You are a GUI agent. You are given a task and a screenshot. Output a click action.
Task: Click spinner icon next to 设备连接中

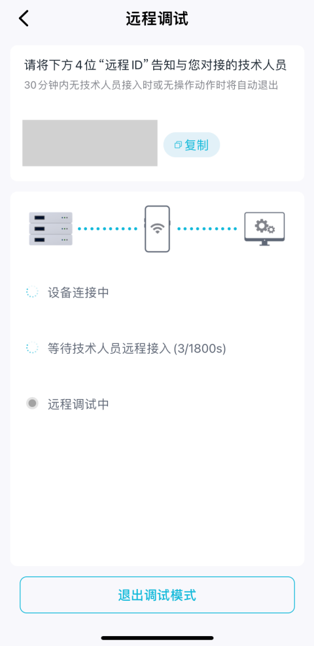pyautogui.click(x=32, y=292)
